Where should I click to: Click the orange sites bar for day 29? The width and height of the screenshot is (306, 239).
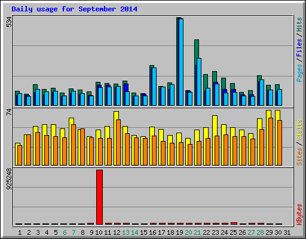point(271,142)
